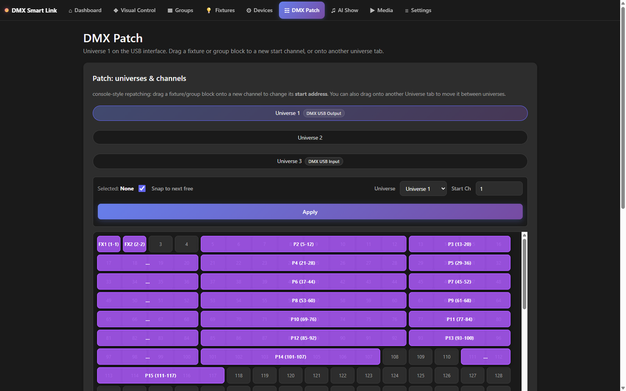
Task: Select the P10 (69-76) fixture block
Action: pyautogui.click(x=303, y=319)
